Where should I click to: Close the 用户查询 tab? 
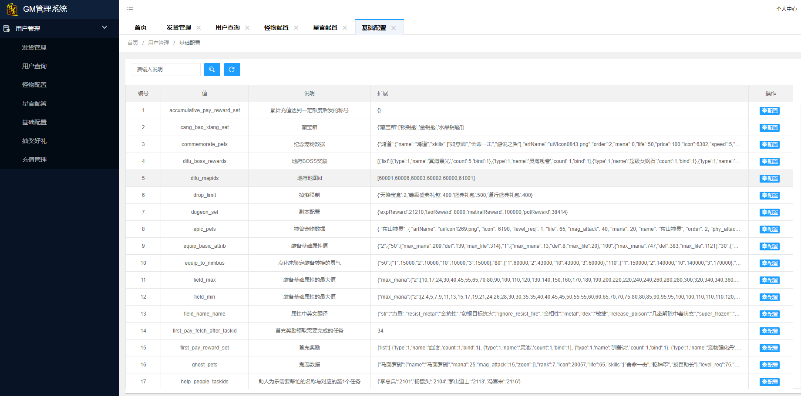click(x=247, y=28)
